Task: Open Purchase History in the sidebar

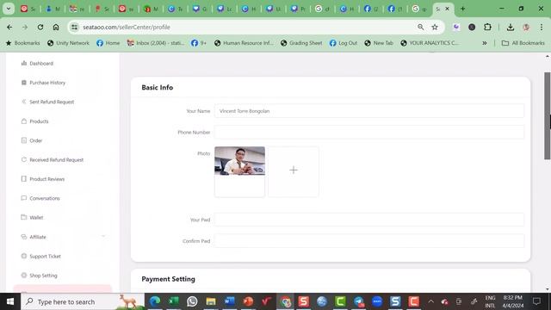Action: [x=43, y=83]
